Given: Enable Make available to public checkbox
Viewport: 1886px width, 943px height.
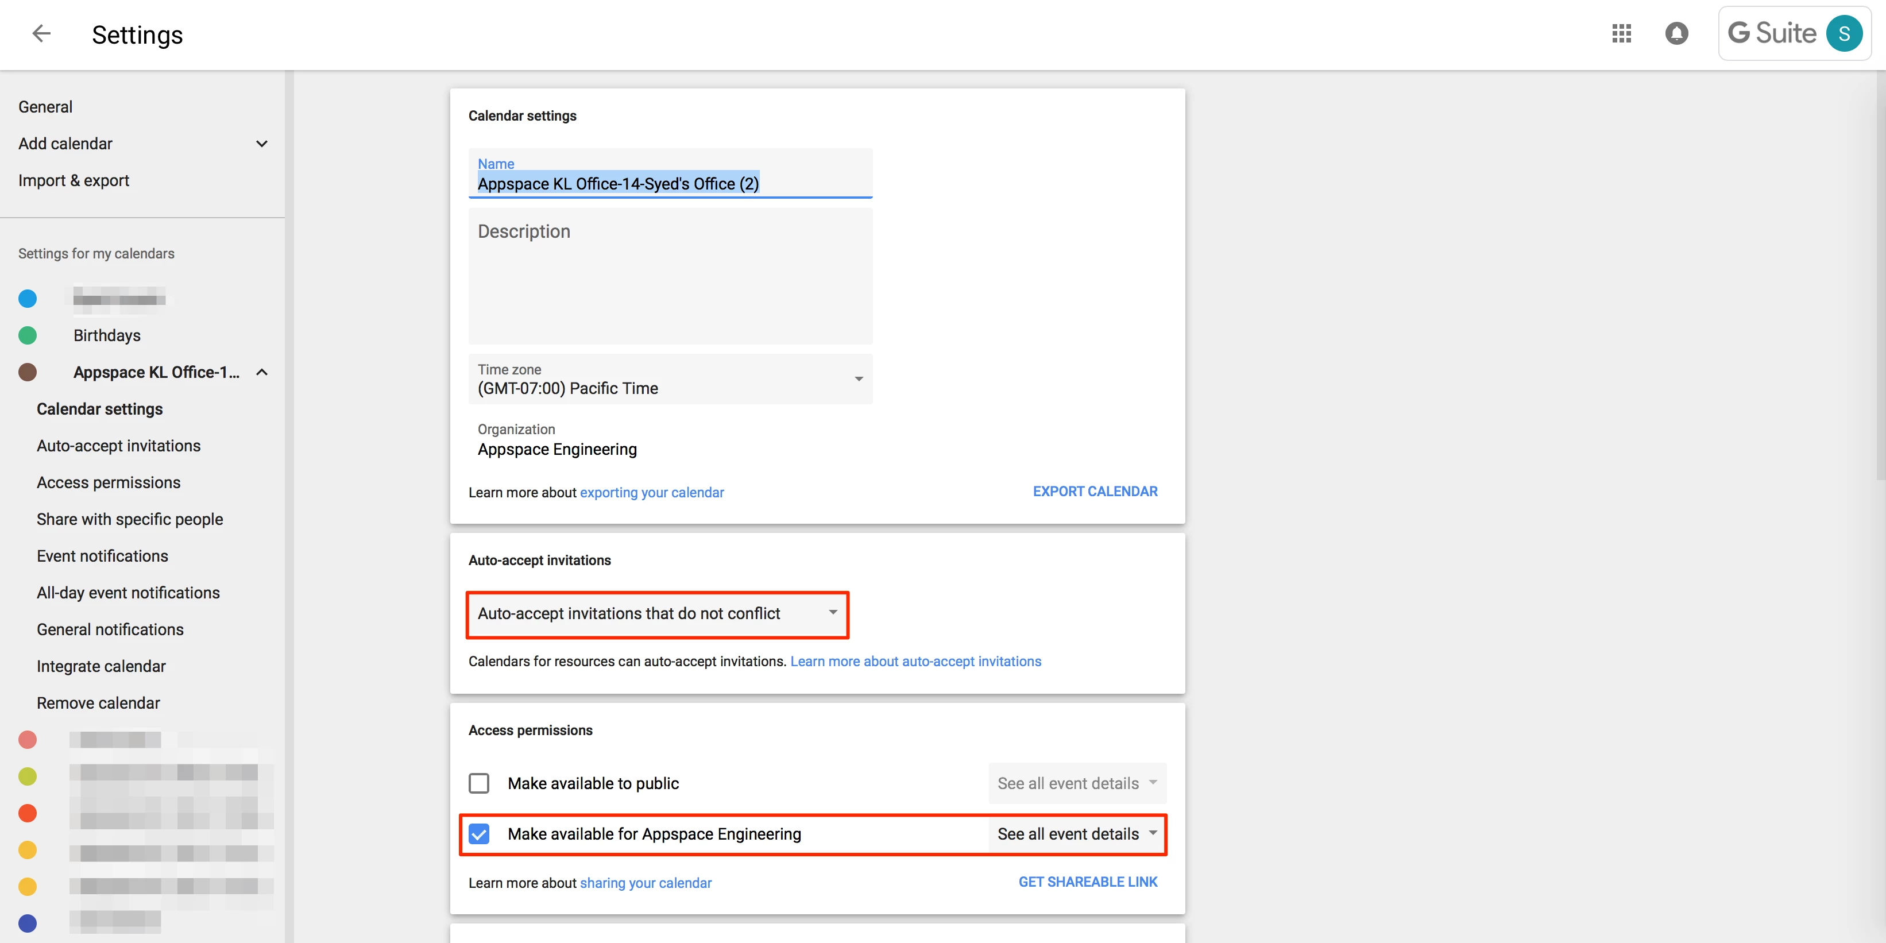Looking at the screenshot, I should click(x=479, y=783).
